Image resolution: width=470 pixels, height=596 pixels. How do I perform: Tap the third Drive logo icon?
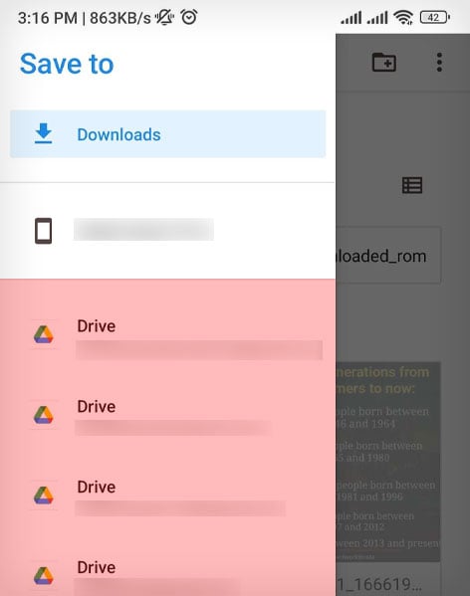(44, 496)
